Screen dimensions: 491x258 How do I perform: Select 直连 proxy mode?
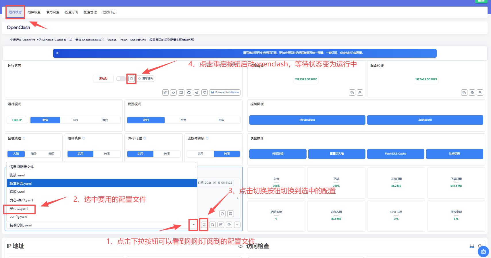pos(221,120)
